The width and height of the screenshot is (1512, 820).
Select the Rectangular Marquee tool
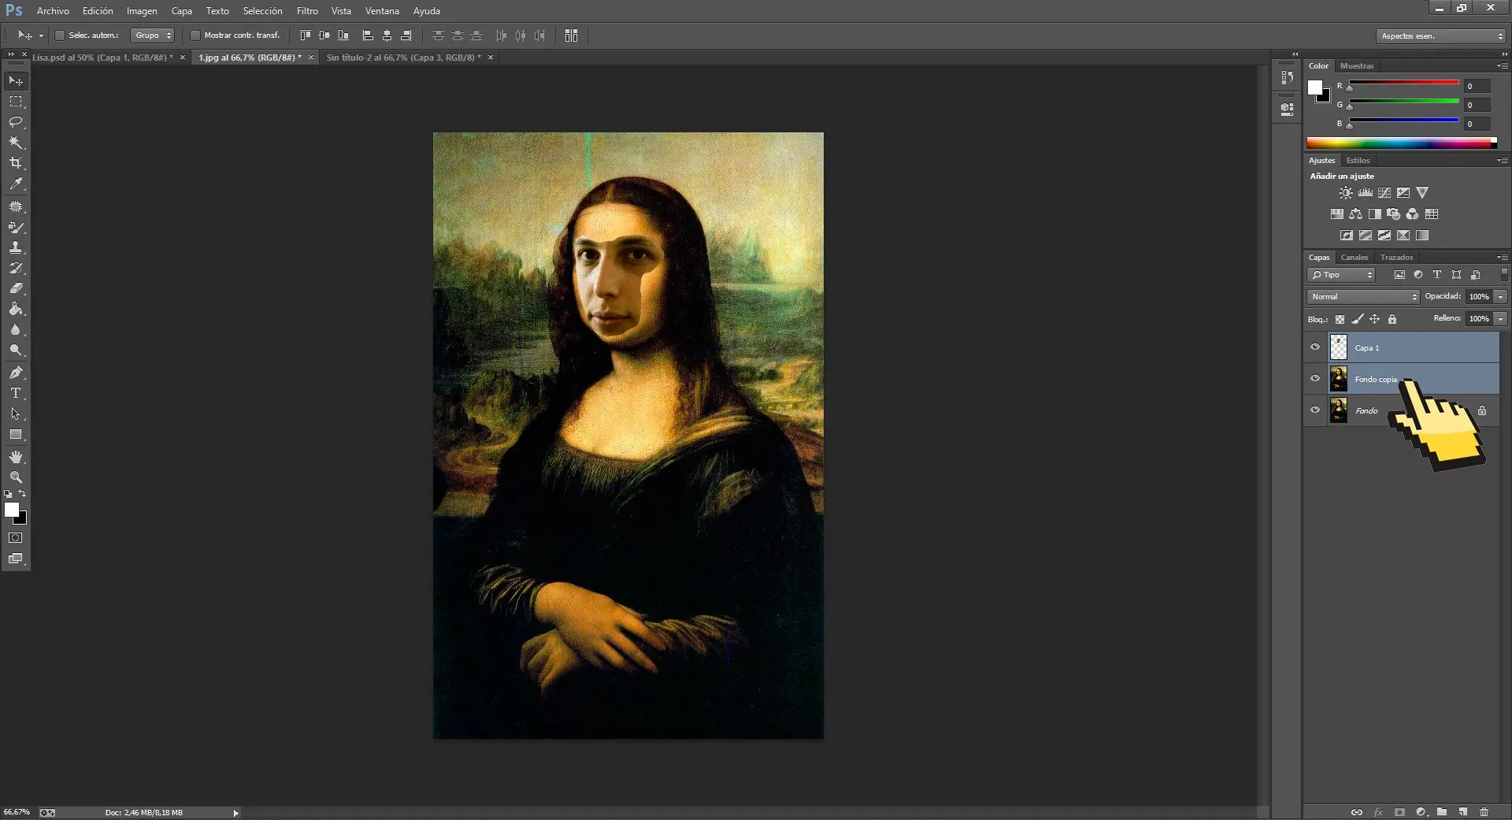click(16, 102)
